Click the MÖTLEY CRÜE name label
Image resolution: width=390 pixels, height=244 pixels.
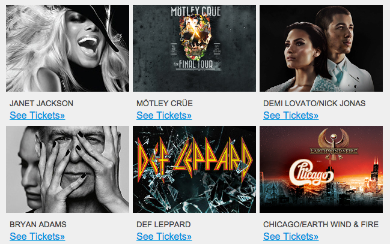pos(165,103)
